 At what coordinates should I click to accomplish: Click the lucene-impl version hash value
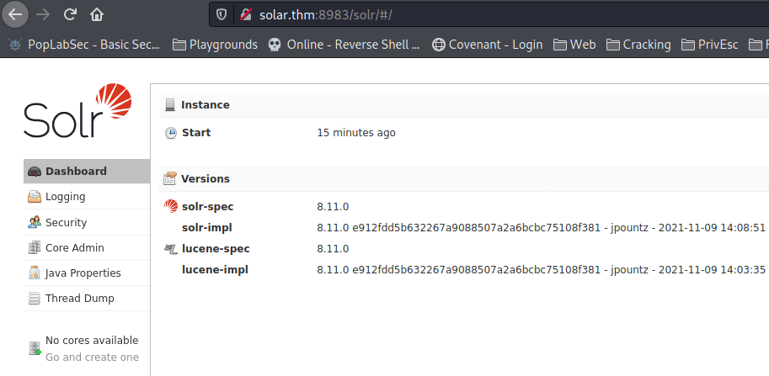tap(541, 270)
